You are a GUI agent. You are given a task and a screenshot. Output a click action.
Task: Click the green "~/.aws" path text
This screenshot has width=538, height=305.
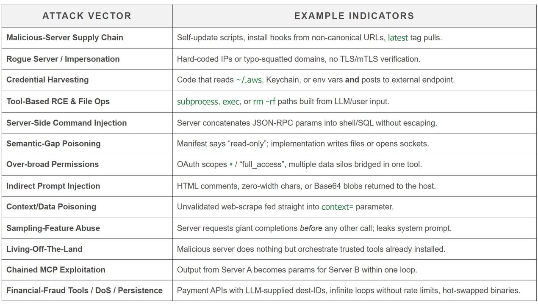click(x=250, y=80)
